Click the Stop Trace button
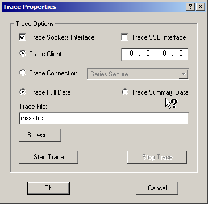 click(157, 157)
